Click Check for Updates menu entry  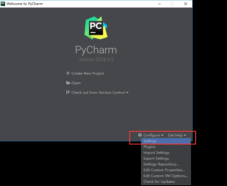pyautogui.click(x=166, y=182)
